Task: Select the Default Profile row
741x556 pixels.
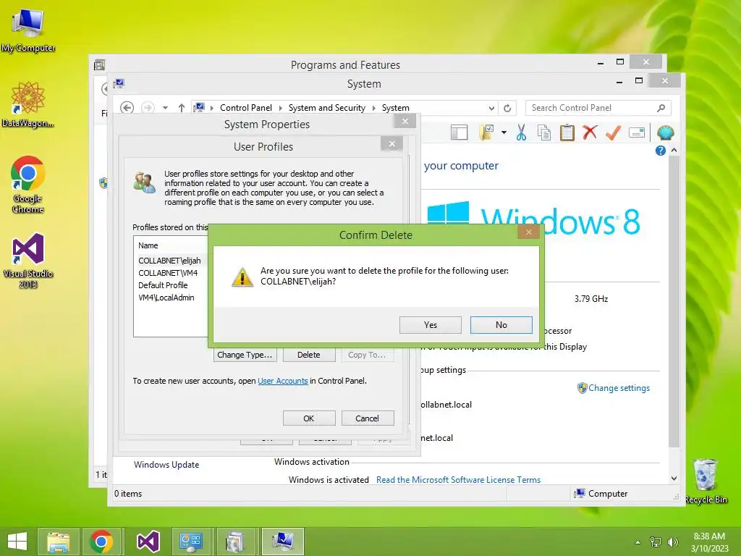Action: (x=163, y=285)
